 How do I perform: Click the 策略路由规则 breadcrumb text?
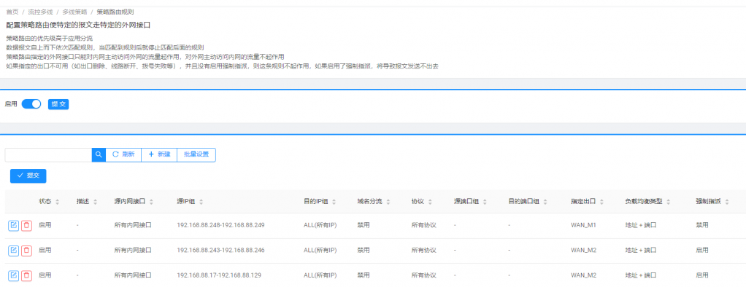pyautogui.click(x=115, y=12)
